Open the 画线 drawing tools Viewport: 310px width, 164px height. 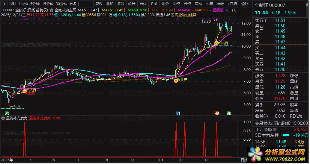point(143,4)
